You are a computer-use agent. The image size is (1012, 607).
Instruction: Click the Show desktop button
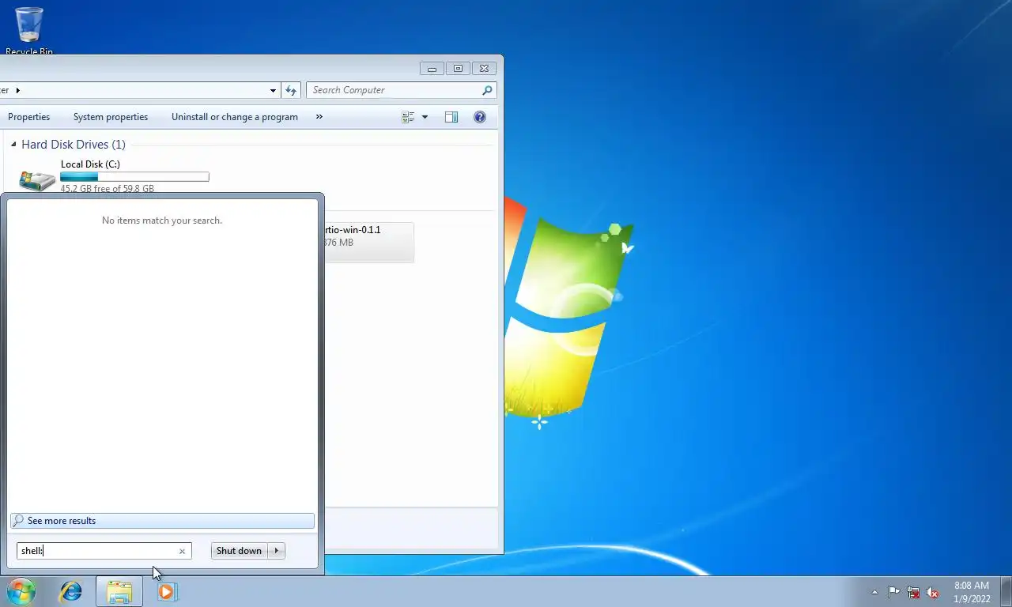tap(1006, 591)
